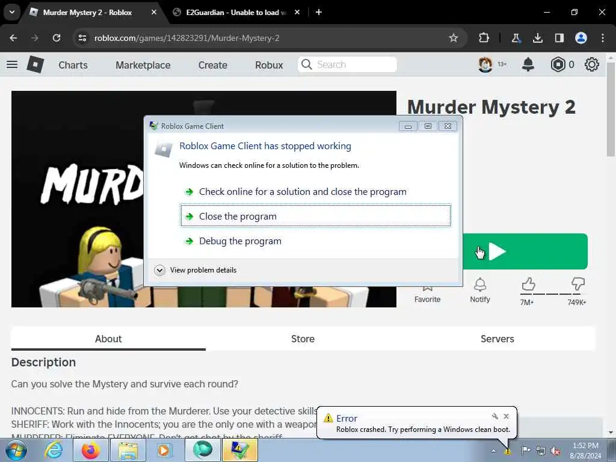Viewport: 616px width, 462px height.
Task: Open Windows Media Player from taskbar
Action: (x=164, y=450)
